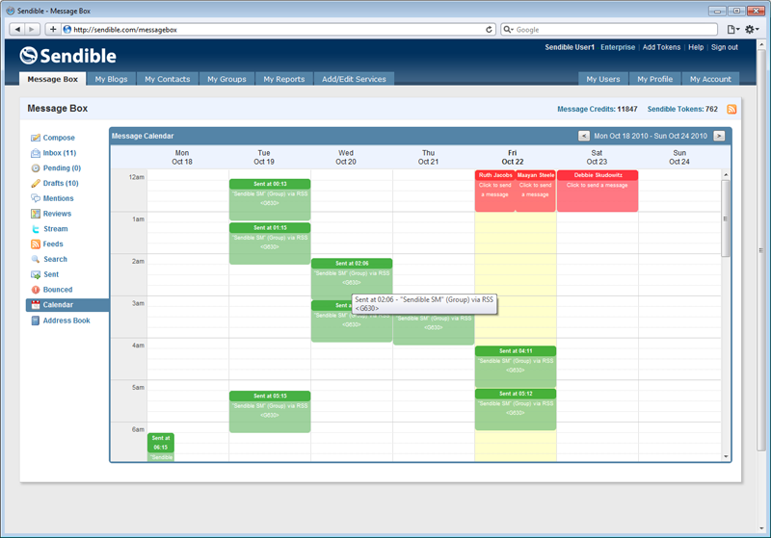
Task: Open the My Groups tab
Action: 226,79
